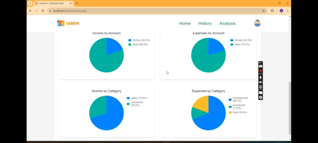Click the yellow food slice in Expenses by Category

(202, 105)
